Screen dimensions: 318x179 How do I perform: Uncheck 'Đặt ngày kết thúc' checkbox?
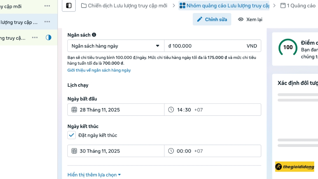coord(71,135)
